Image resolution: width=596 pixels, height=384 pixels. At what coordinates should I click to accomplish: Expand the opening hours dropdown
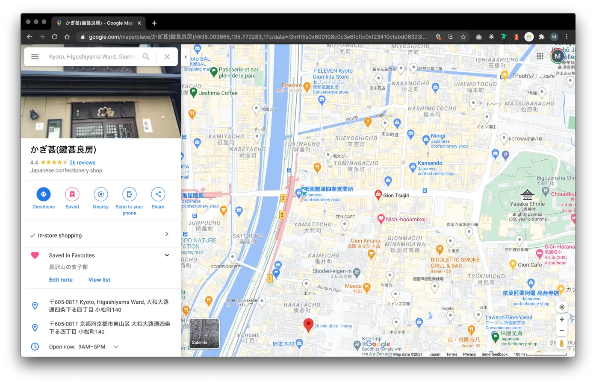coord(116,347)
